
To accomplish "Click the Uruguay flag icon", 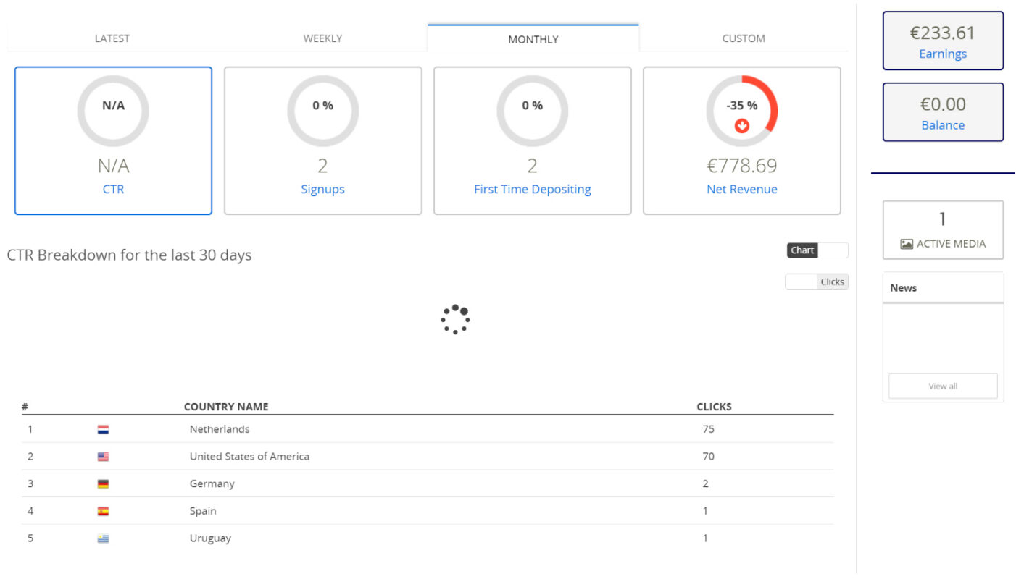I will pos(103,538).
